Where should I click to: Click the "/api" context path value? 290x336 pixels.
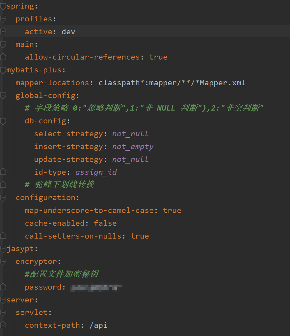tap(98, 325)
